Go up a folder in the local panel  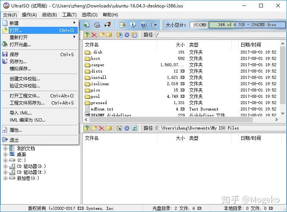[87, 128]
